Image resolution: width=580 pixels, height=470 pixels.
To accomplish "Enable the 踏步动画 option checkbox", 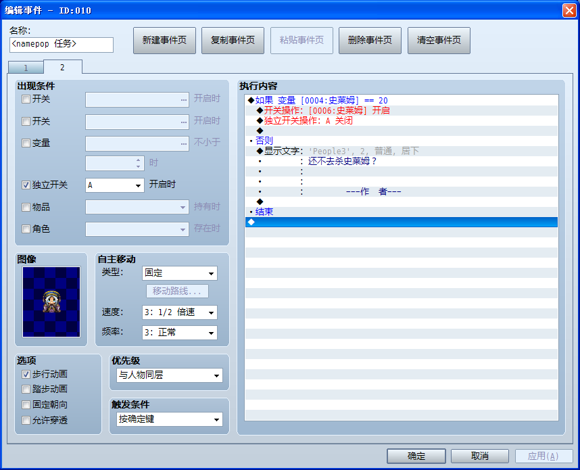I will point(26,390).
